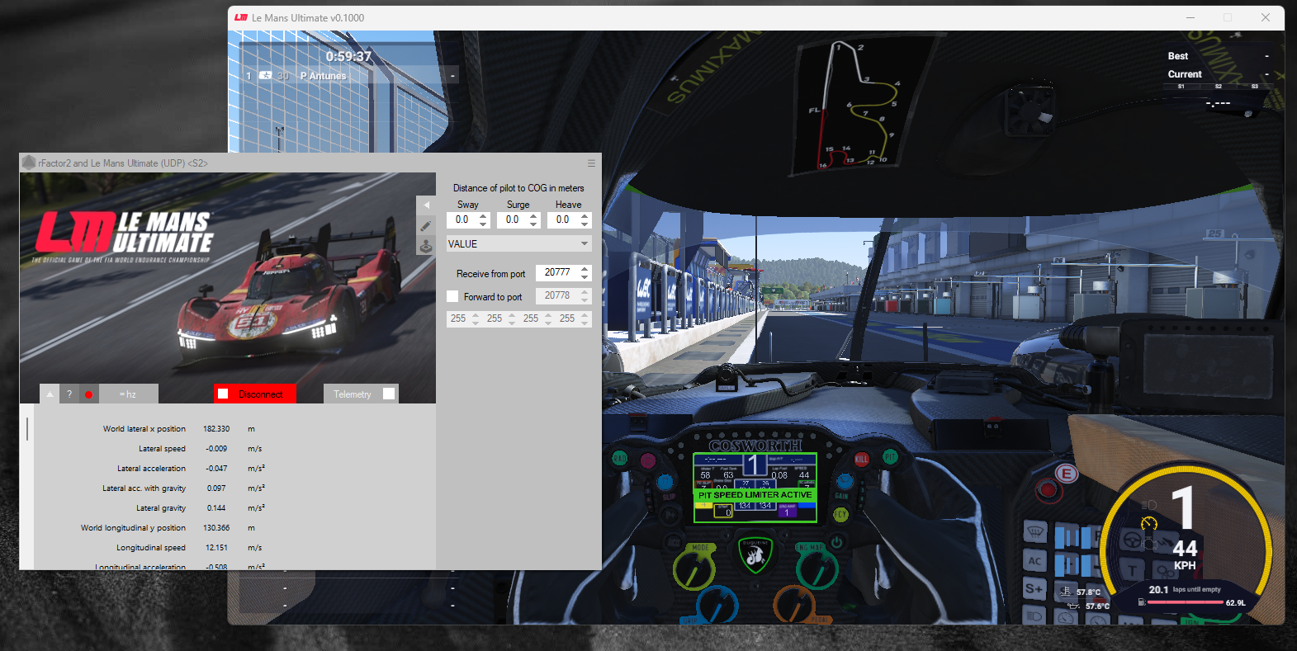Click the laps until empty fuel readout
This screenshot has height=651, width=1297.
1185,590
